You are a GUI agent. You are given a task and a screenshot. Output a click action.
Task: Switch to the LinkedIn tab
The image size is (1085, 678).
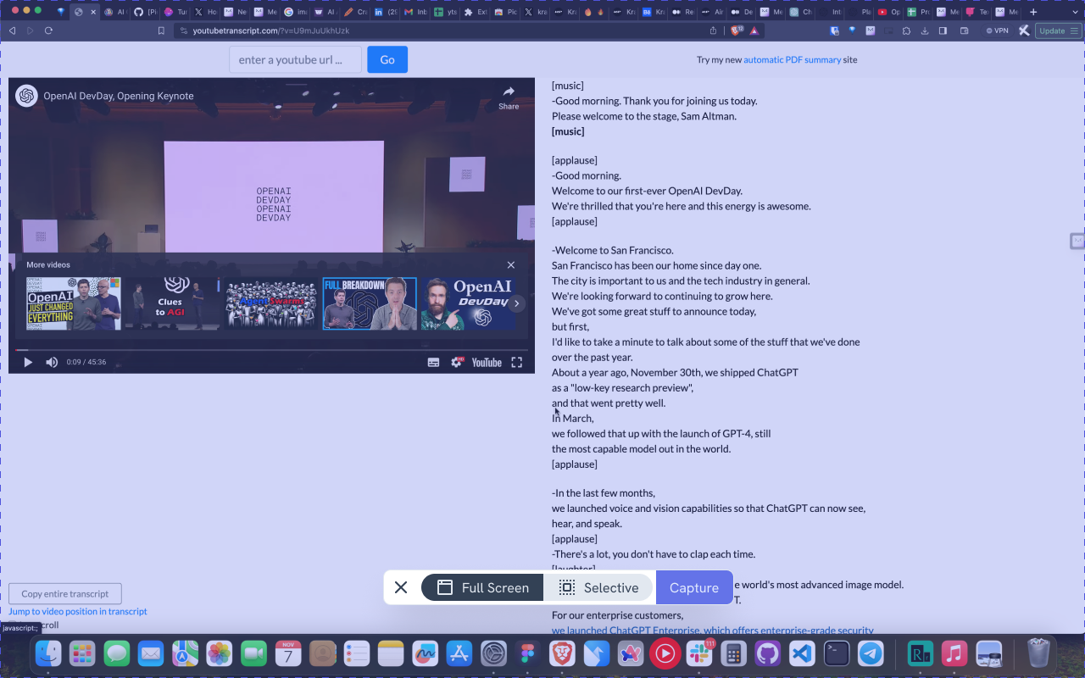pyautogui.click(x=386, y=12)
